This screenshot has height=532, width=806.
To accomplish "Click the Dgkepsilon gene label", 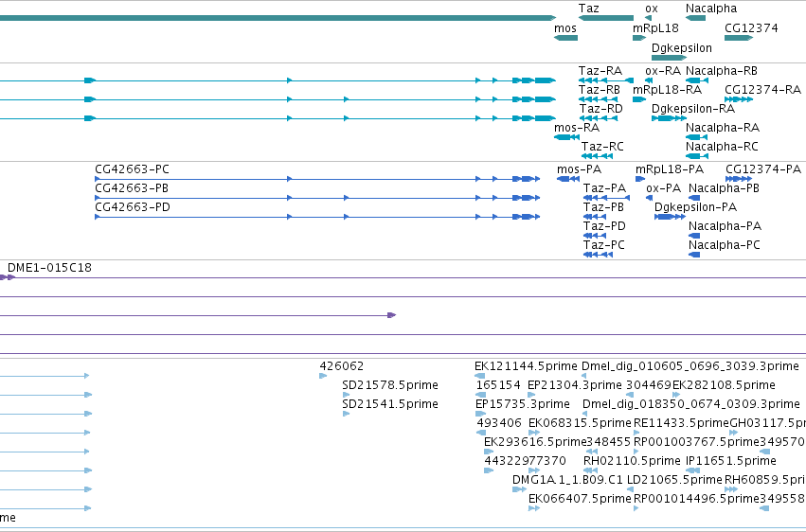I will click(682, 48).
